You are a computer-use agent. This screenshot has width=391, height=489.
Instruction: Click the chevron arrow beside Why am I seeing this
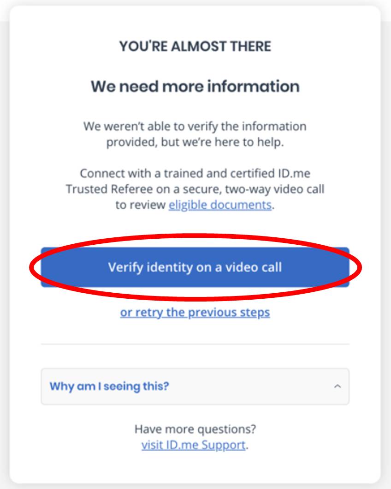338,386
